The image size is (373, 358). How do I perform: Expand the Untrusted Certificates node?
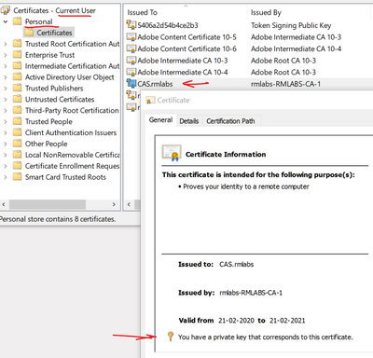6,100
